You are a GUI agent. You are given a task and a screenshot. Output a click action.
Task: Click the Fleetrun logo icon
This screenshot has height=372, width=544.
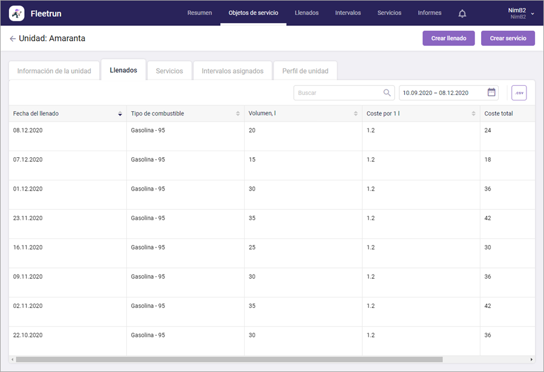pyautogui.click(x=17, y=13)
